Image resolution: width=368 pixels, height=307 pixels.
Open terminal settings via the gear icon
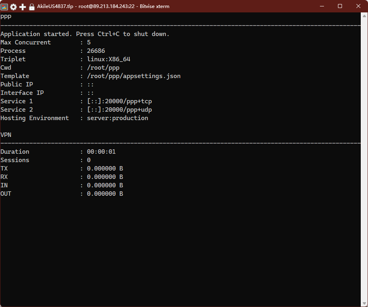pyautogui.click(x=14, y=6)
